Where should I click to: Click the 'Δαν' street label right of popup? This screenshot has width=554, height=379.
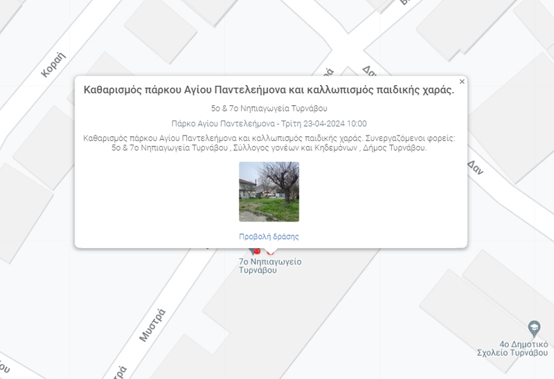pos(474,168)
